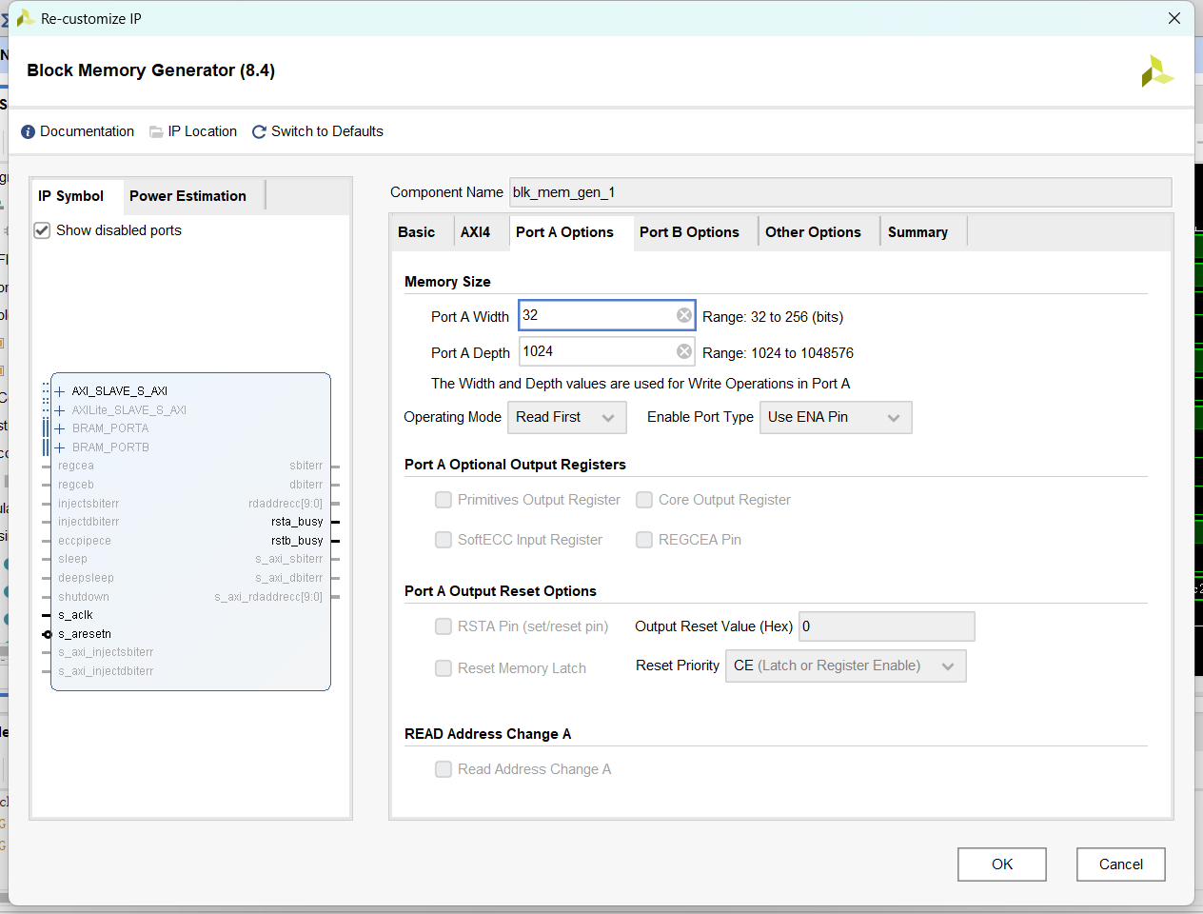The image size is (1203, 914).
Task: Expand the BRAM_PORTA interface plus icon
Action: (x=60, y=428)
